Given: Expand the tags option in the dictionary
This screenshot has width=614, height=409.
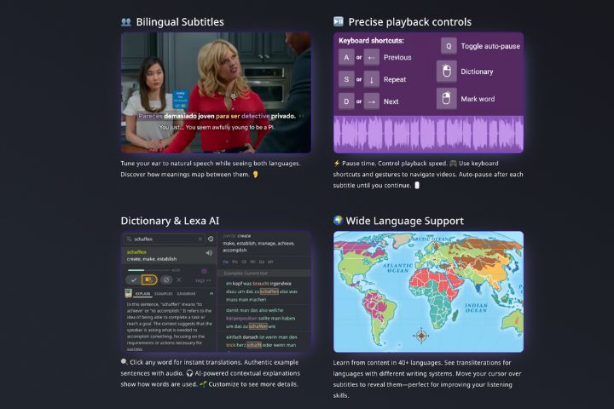Looking at the screenshot, I should pyautogui.click(x=202, y=279).
